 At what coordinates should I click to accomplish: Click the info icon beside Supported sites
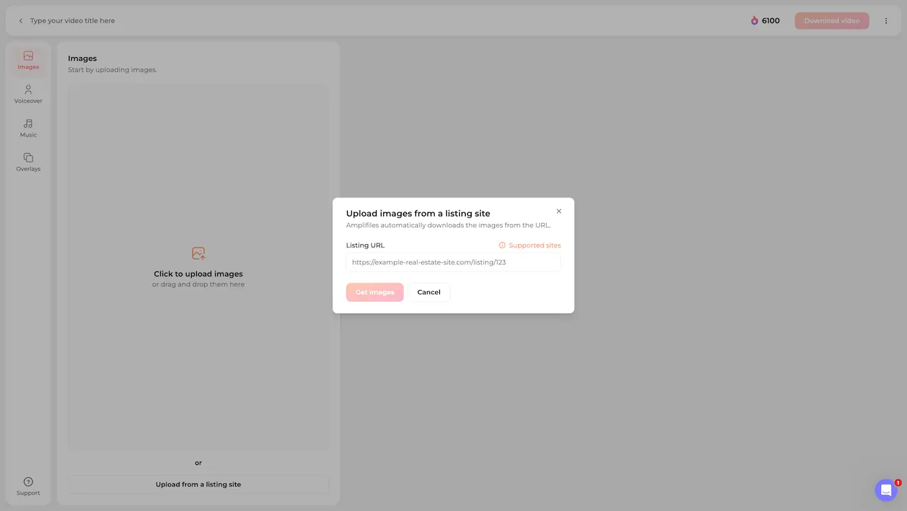501,245
